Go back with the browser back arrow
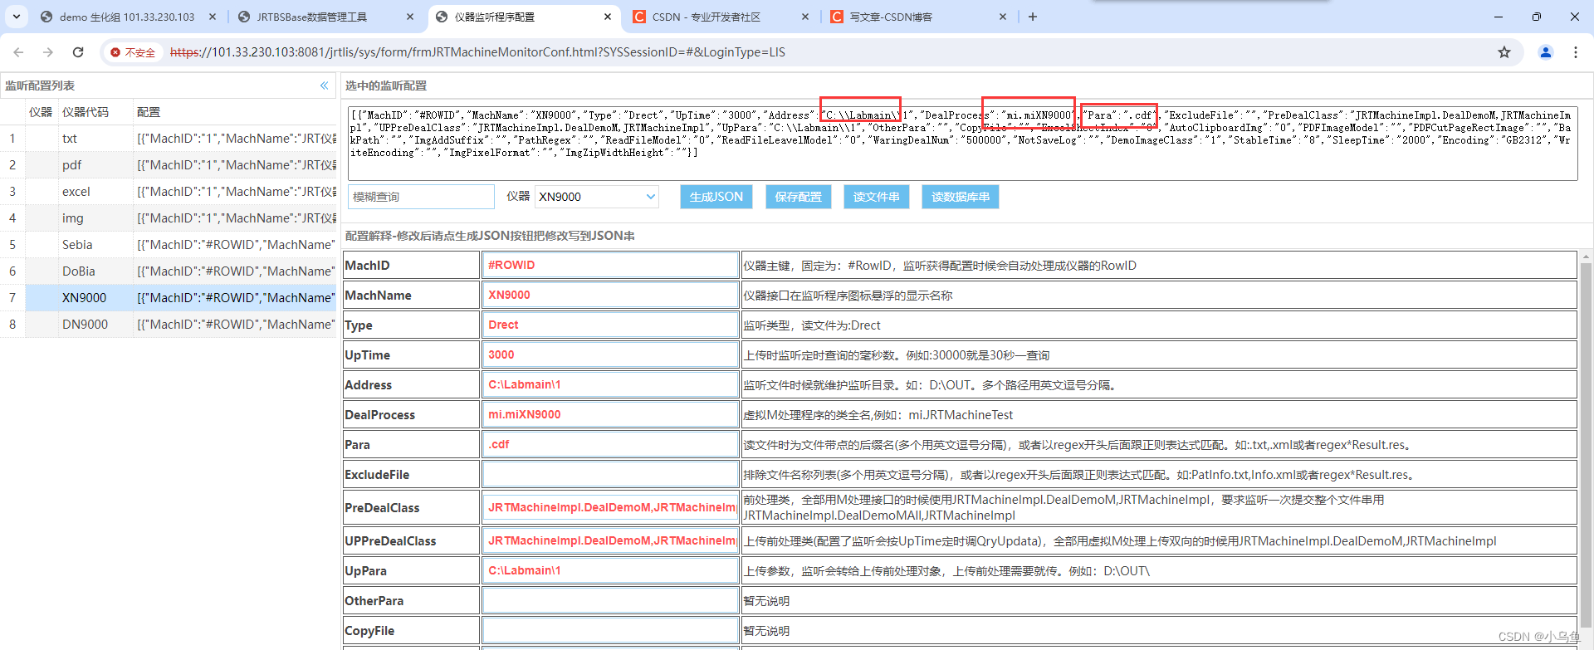The width and height of the screenshot is (1594, 650). pos(18,52)
